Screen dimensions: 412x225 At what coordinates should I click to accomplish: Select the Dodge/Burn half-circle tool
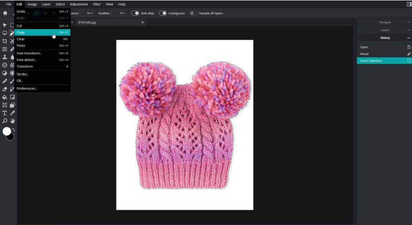click(x=4, y=73)
